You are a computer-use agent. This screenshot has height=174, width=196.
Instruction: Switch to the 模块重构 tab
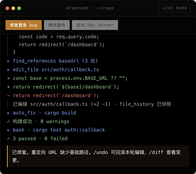tap(57, 25)
